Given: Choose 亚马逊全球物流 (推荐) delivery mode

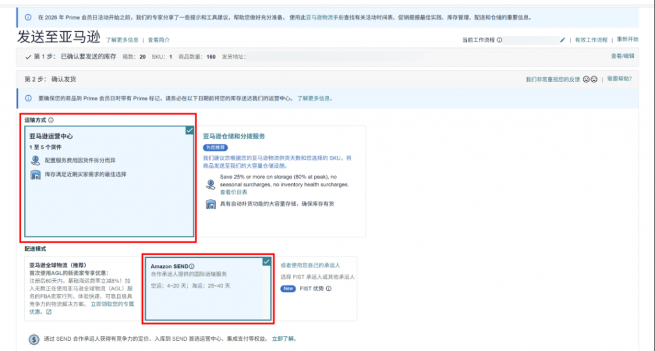Looking at the screenshot, I should (x=83, y=288).
